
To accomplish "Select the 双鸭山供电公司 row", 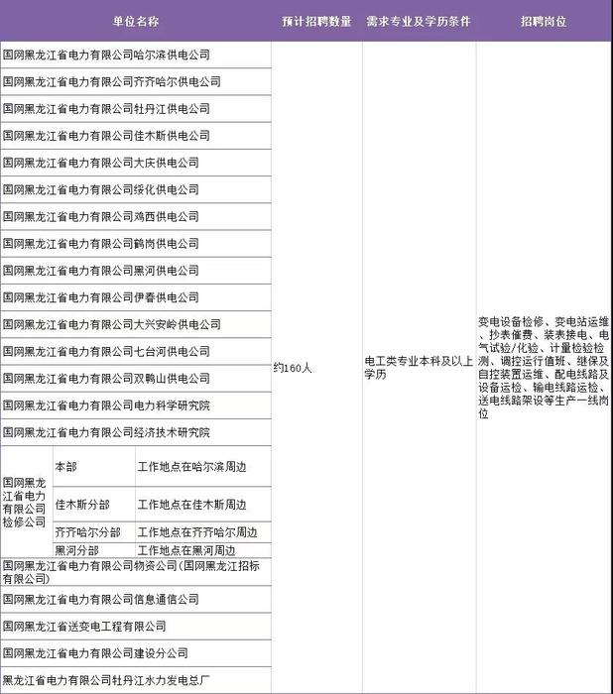I will pos(136,379).
